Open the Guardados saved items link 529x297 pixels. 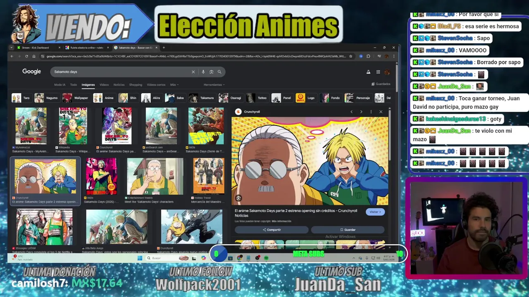pos(381,84)
